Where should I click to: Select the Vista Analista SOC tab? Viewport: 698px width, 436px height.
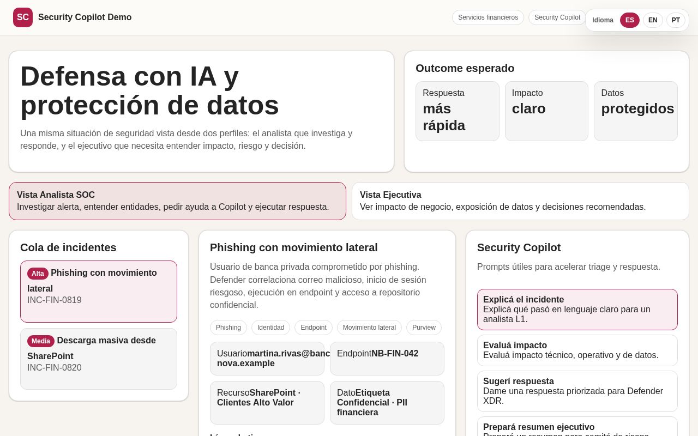pyautogui.click(x=177, y=201)
